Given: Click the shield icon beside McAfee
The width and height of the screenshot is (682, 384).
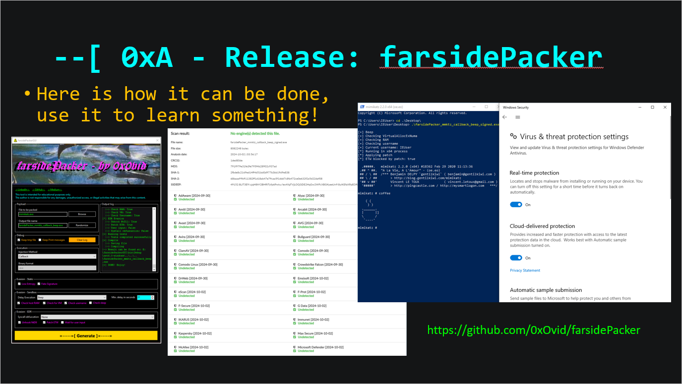Looking at the screenshot, I should click(x=176, y=347).
